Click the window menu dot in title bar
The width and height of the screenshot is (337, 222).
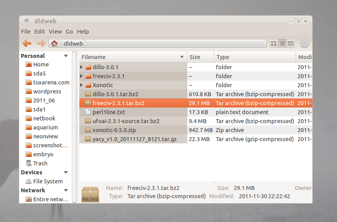click(x=27, y=21)
